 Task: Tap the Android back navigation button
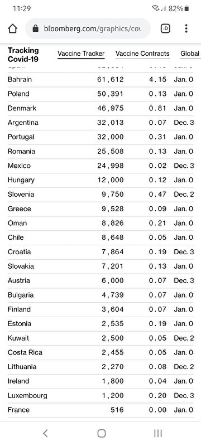pyautogui.click(x=45, y=433)
